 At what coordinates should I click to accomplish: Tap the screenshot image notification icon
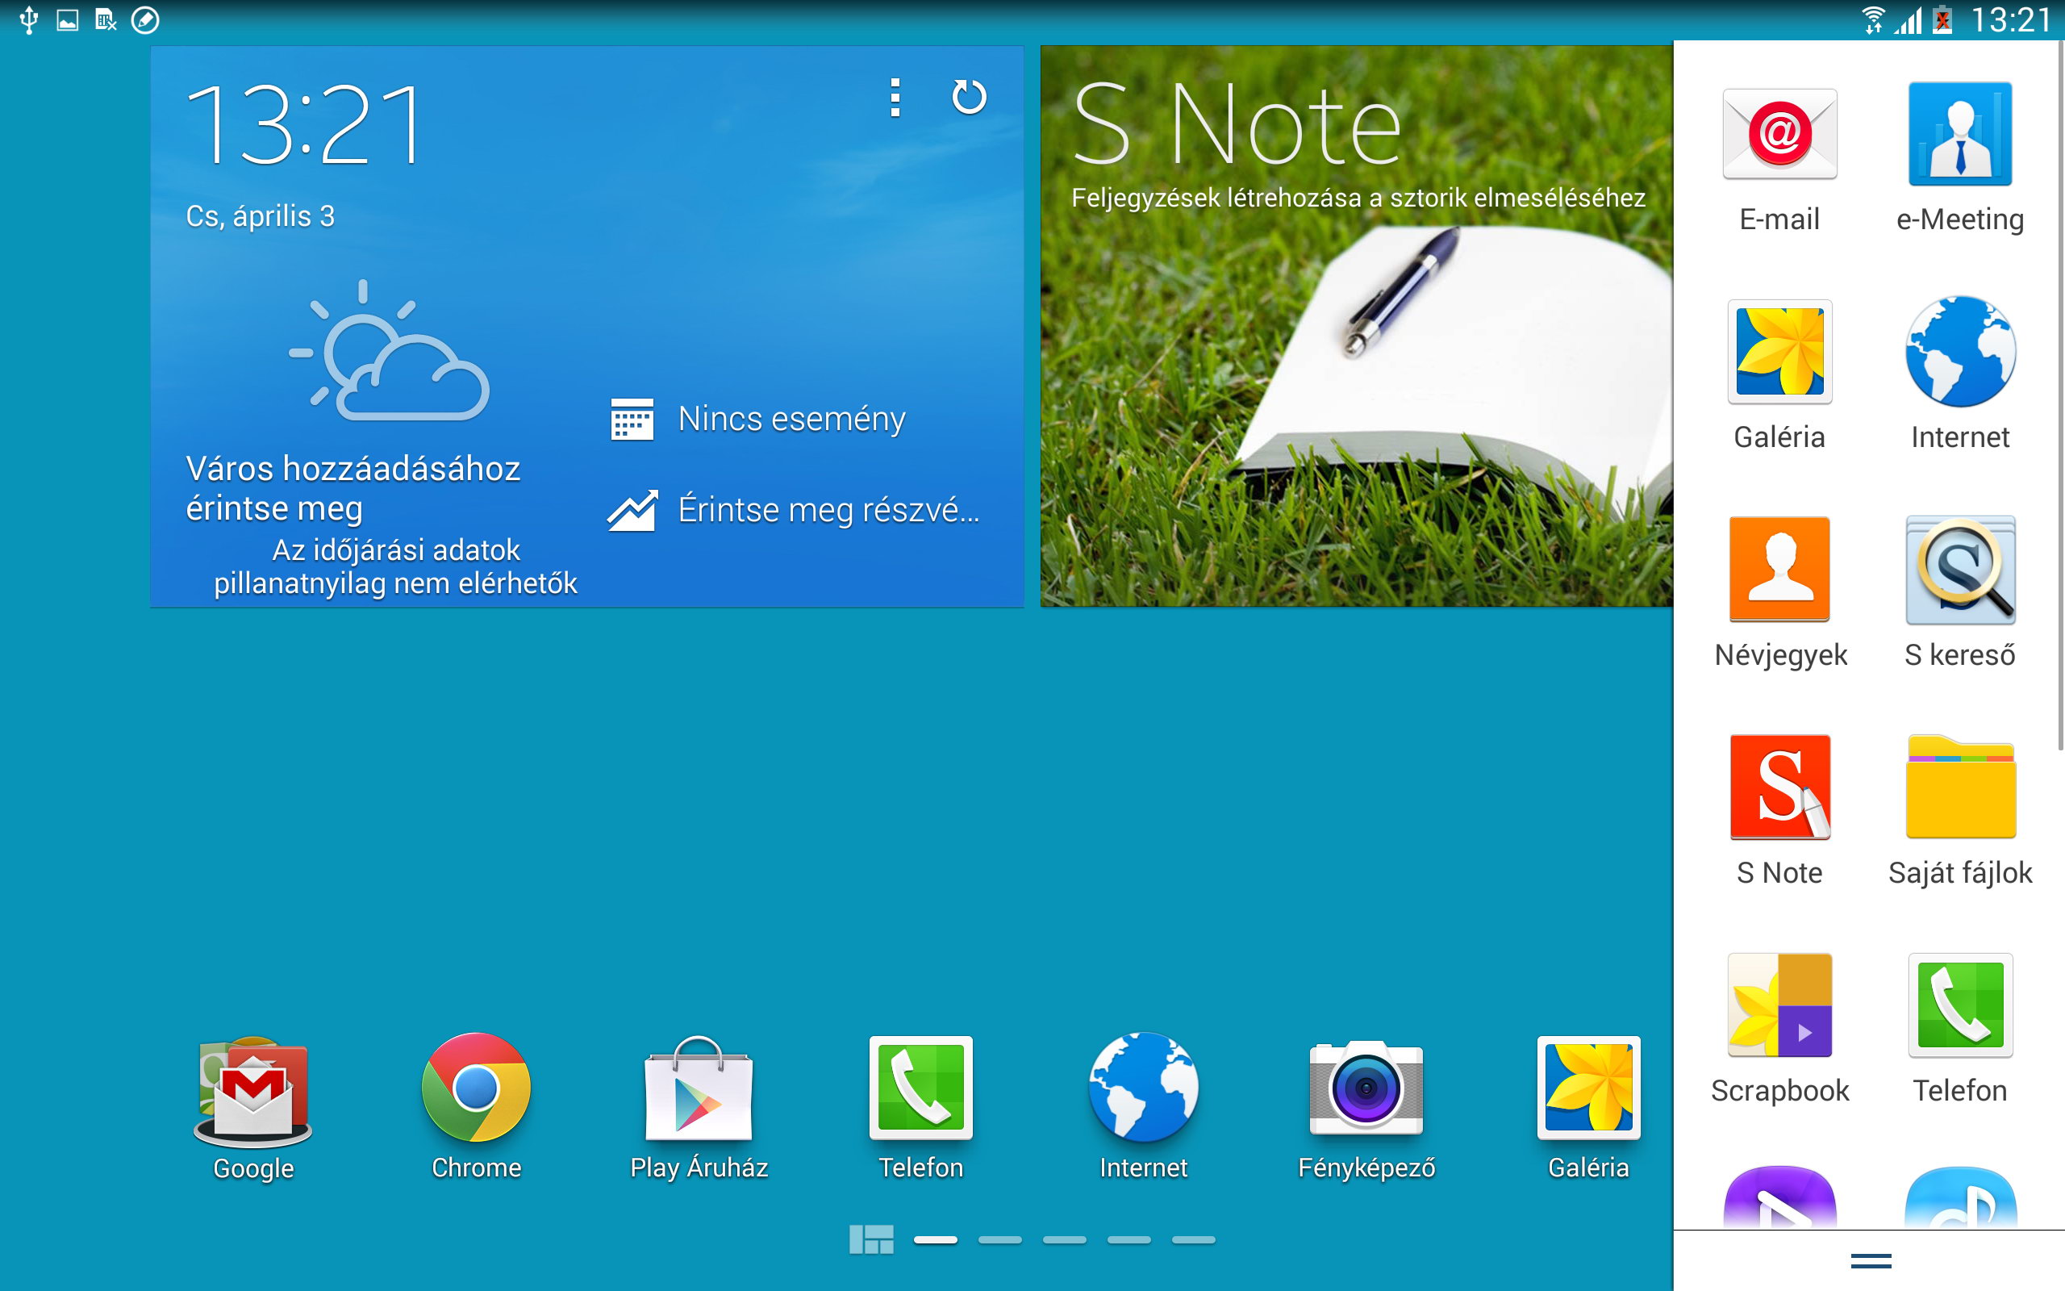[68, 19]
